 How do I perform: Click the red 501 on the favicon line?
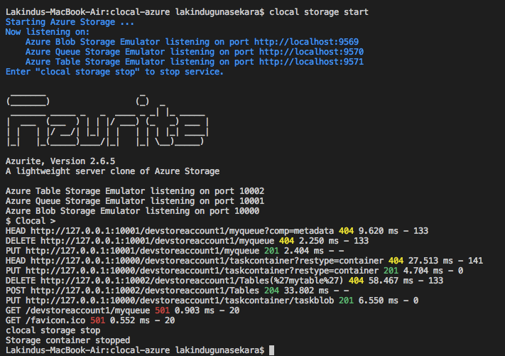point(97,321)
